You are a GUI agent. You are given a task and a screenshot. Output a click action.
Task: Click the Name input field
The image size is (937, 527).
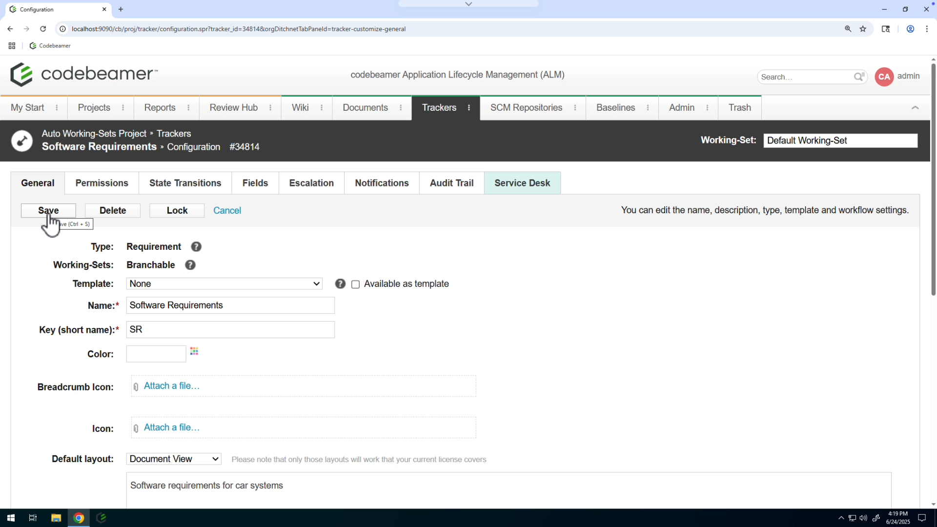[230, 305]
